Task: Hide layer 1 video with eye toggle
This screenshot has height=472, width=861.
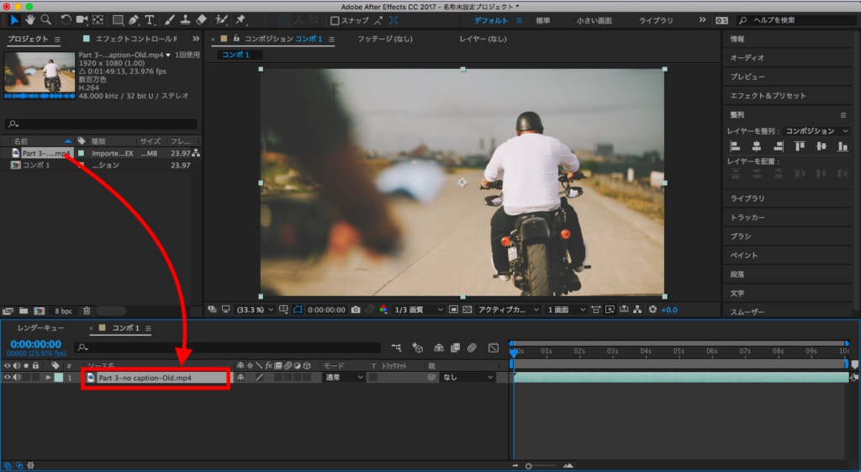Action: click(x=8, y=378)
